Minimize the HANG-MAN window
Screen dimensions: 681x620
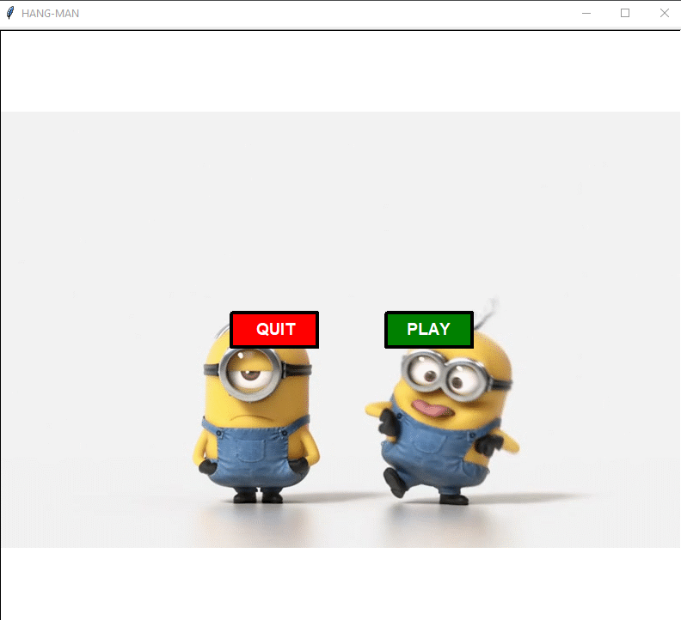coord(586,13)
